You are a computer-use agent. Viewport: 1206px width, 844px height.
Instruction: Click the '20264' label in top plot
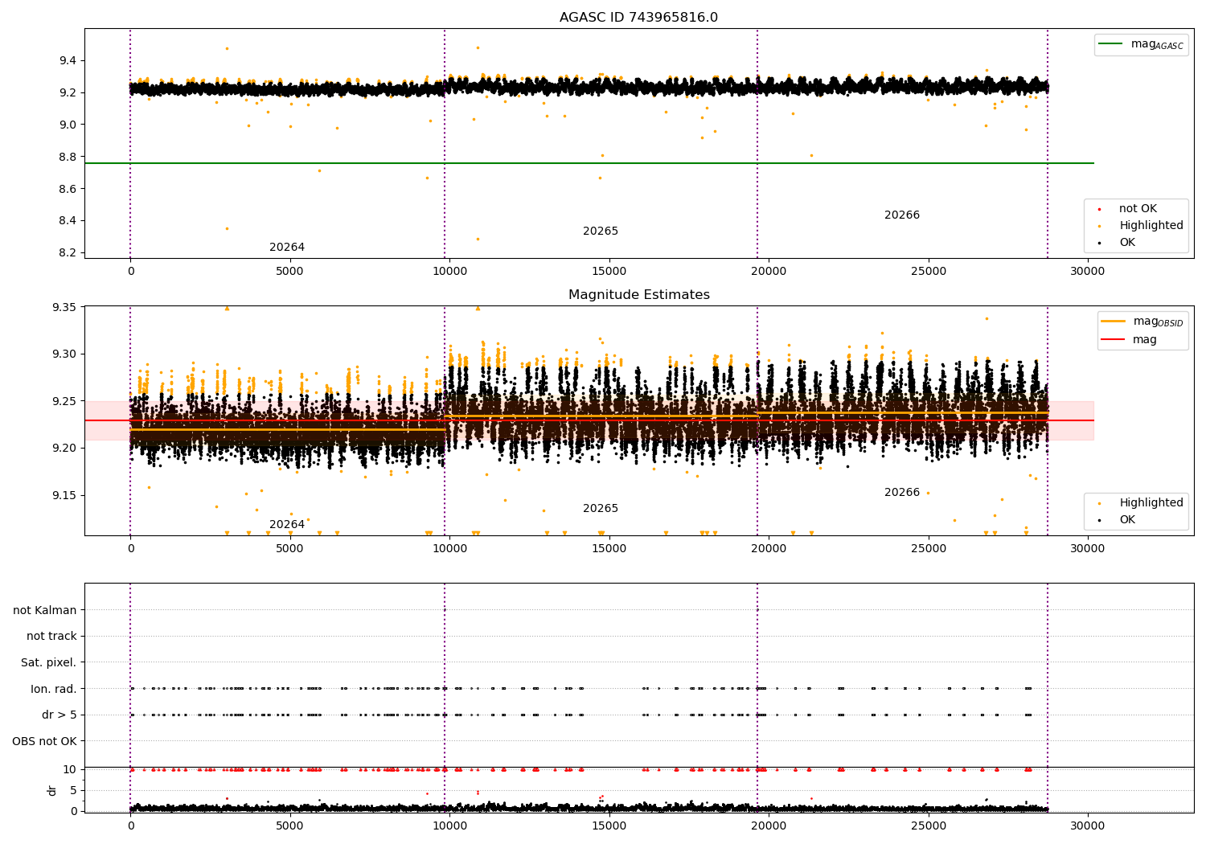pyautogui.click(x=287, y=248)
